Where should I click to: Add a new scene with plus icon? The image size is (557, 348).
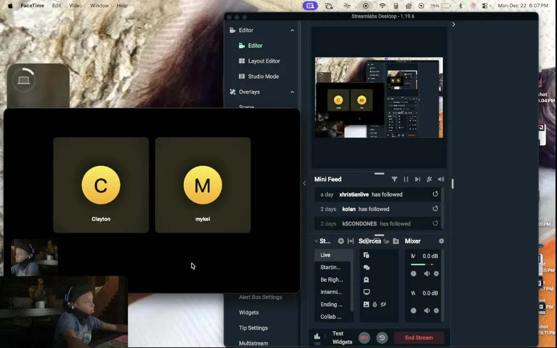point(341,241)
